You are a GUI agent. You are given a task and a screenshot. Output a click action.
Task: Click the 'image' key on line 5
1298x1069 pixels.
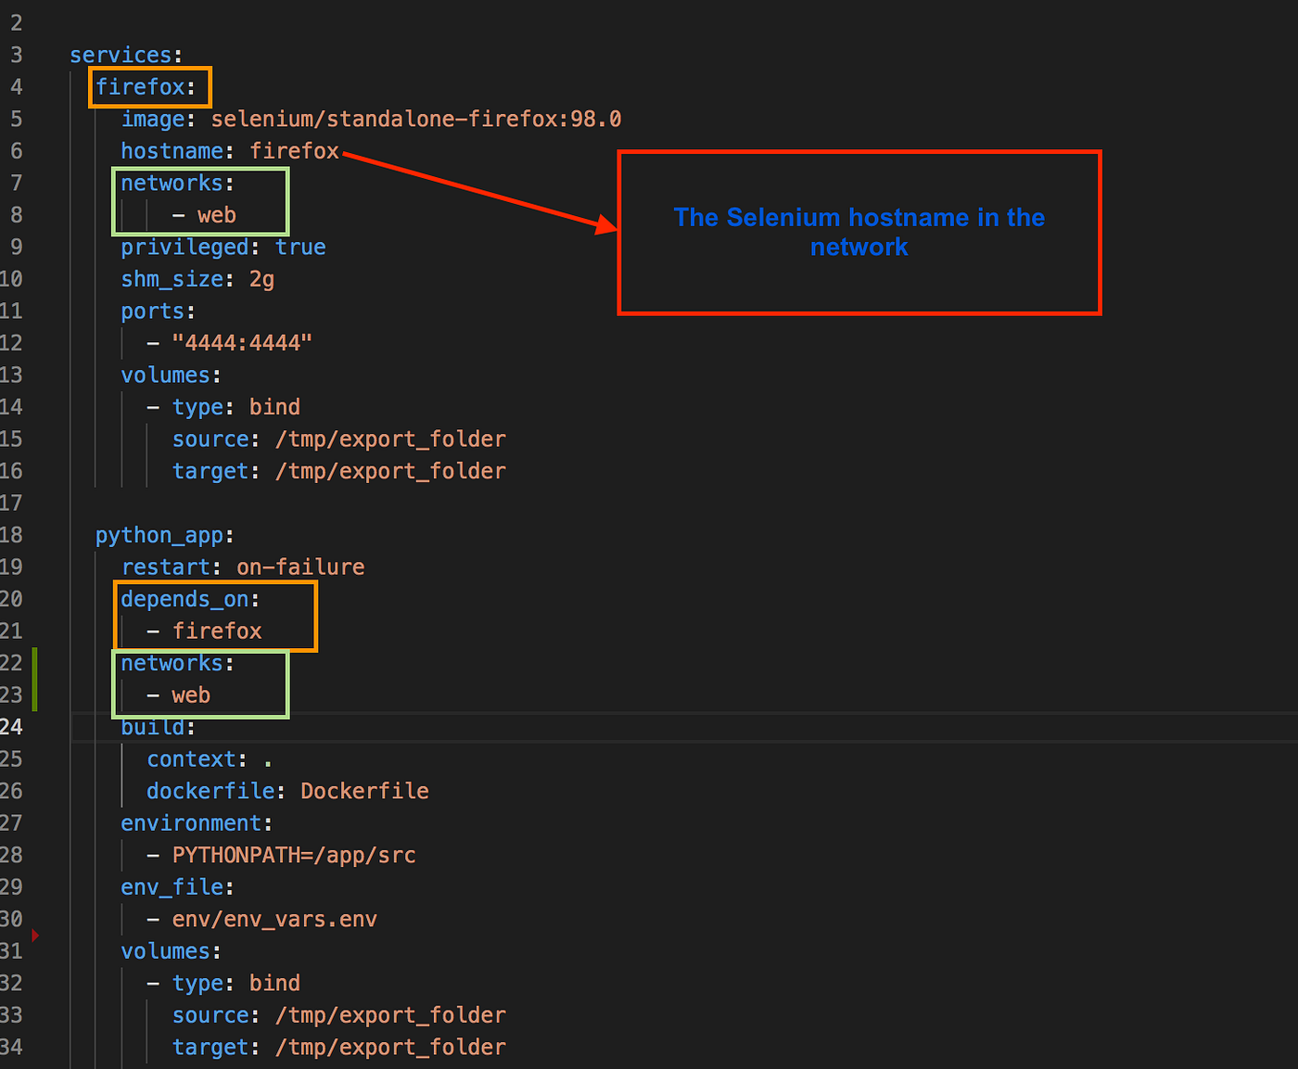pyautogui.click(x=153, y=119)
